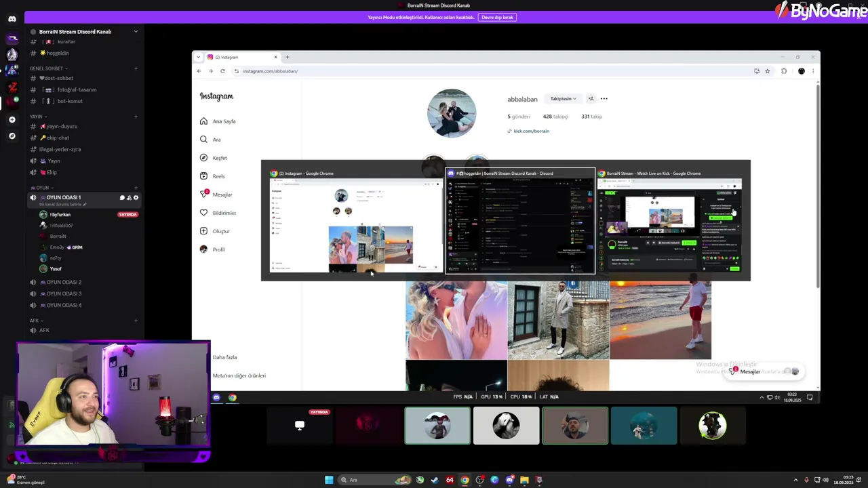Go back in Chrome browser
The width and height of the screenshot is (868, 488).
[x=199, y=71]
